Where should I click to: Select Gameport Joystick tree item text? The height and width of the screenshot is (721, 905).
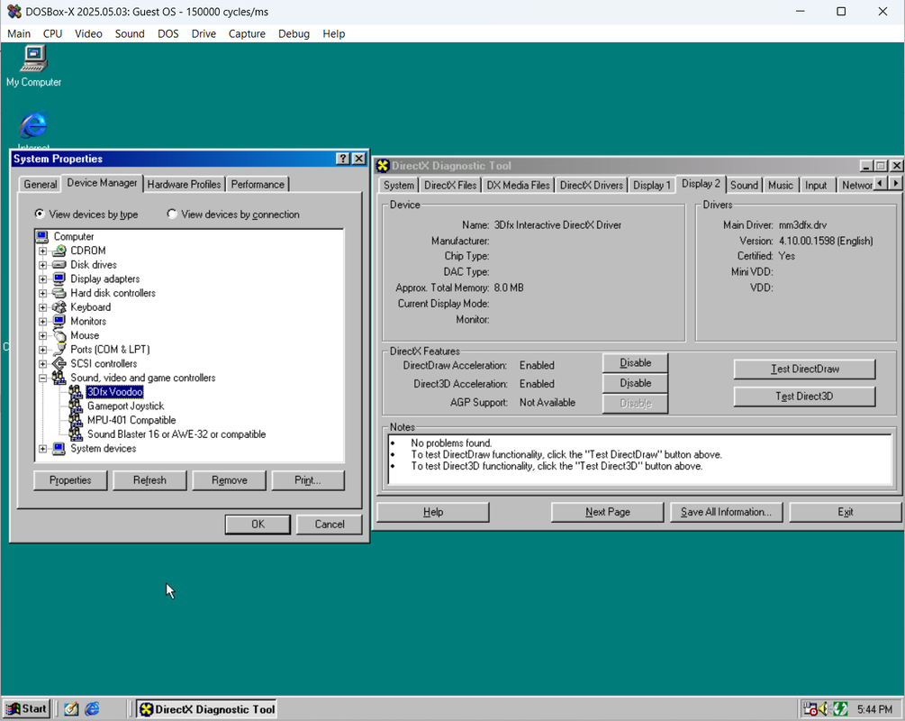(x=125, y=406)
